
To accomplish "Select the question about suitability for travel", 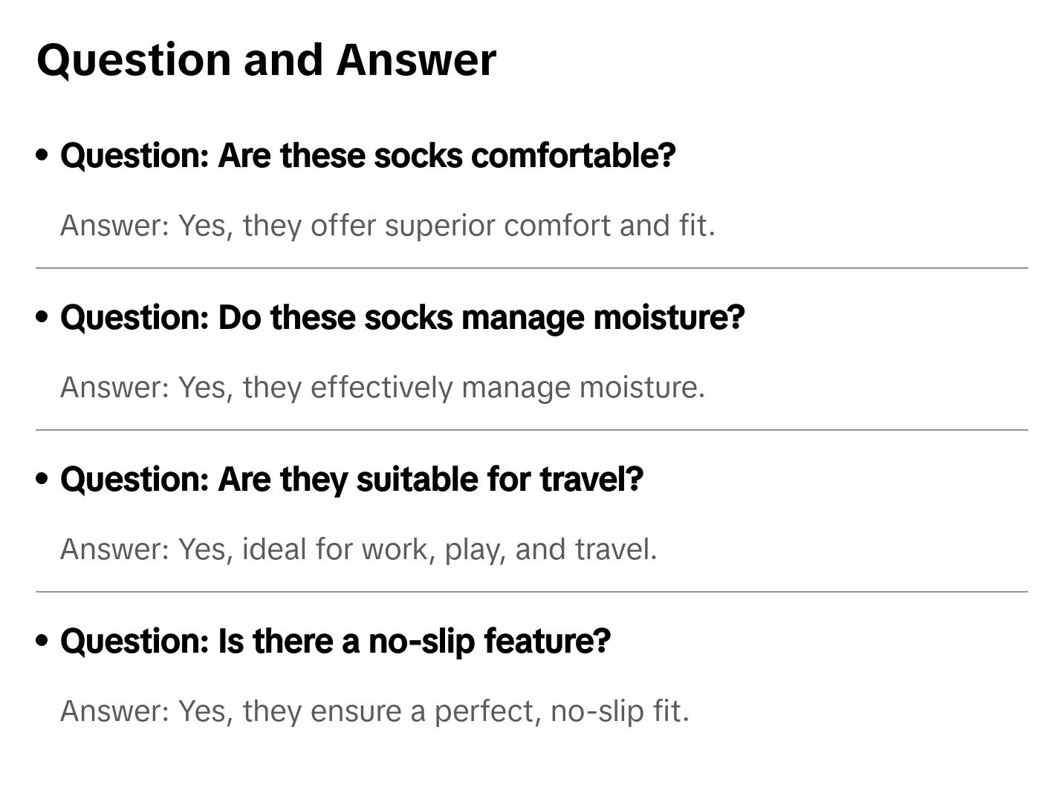I will coord(351,480).
